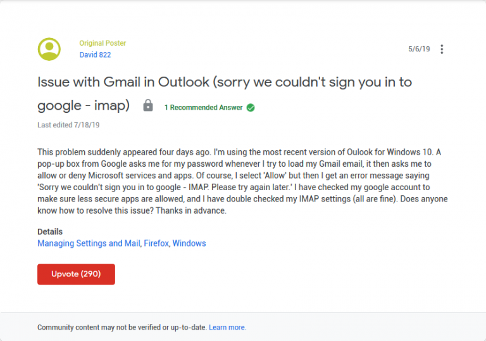The image size is (486, 341).
Task: Open Learn more about community content
Action: (x=227, y=327)
